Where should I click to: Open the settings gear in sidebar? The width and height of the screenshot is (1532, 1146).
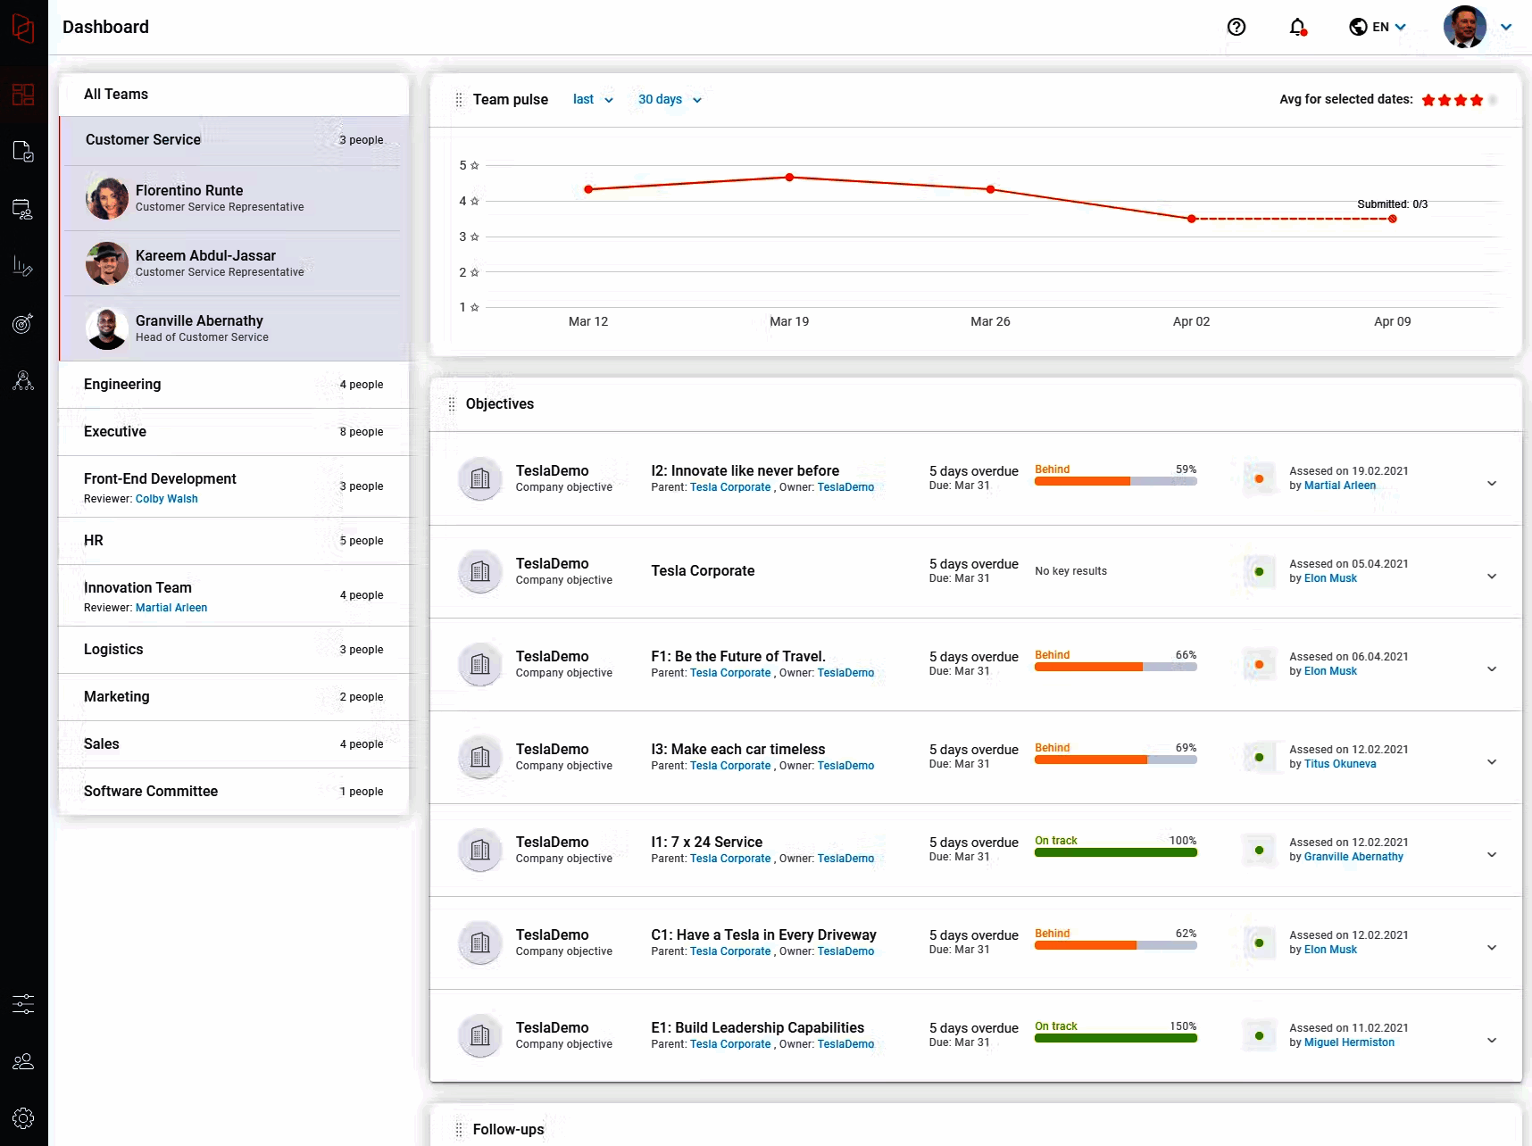point(23,1117)
